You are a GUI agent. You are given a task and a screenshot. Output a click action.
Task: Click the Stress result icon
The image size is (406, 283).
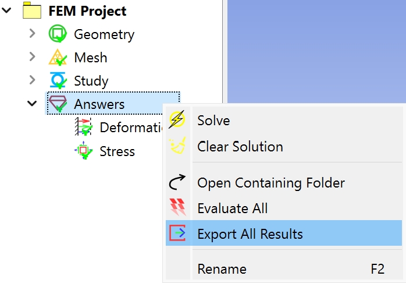coord(83,150)
